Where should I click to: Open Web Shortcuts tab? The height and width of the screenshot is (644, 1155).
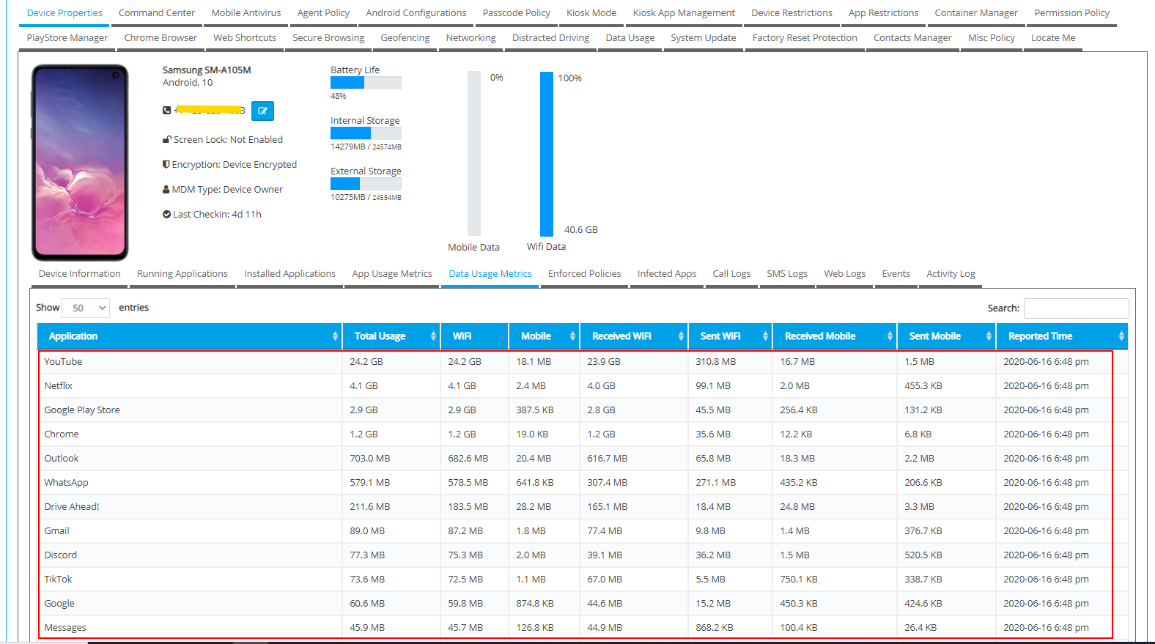tap(245, 38)
